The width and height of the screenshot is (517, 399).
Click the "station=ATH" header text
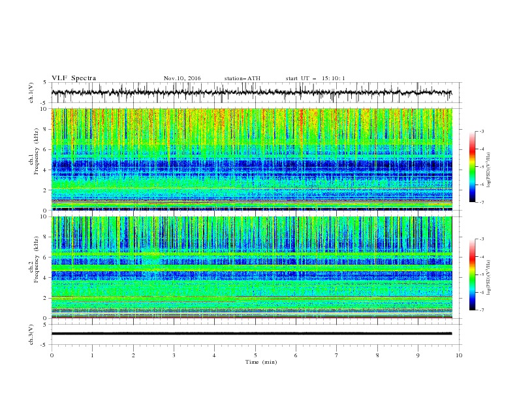click(242, 78)
